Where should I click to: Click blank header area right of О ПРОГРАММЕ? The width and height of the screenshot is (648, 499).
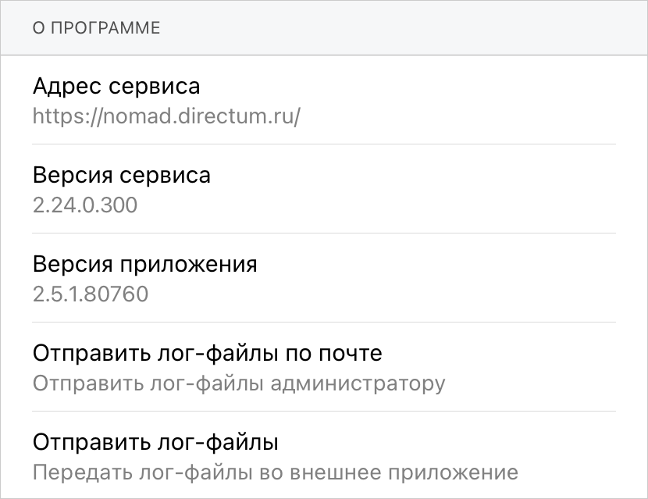406,28
